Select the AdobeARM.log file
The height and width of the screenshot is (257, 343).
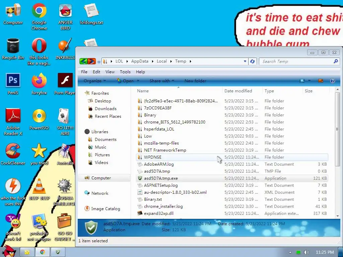(x=232, y=164)
